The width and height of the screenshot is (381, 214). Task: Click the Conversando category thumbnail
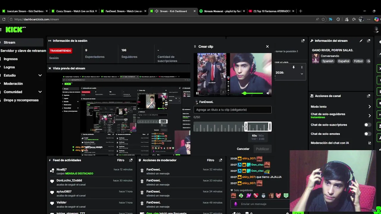[316, 59]
